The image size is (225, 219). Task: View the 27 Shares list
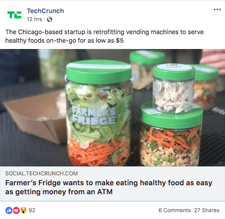point(207,210)
